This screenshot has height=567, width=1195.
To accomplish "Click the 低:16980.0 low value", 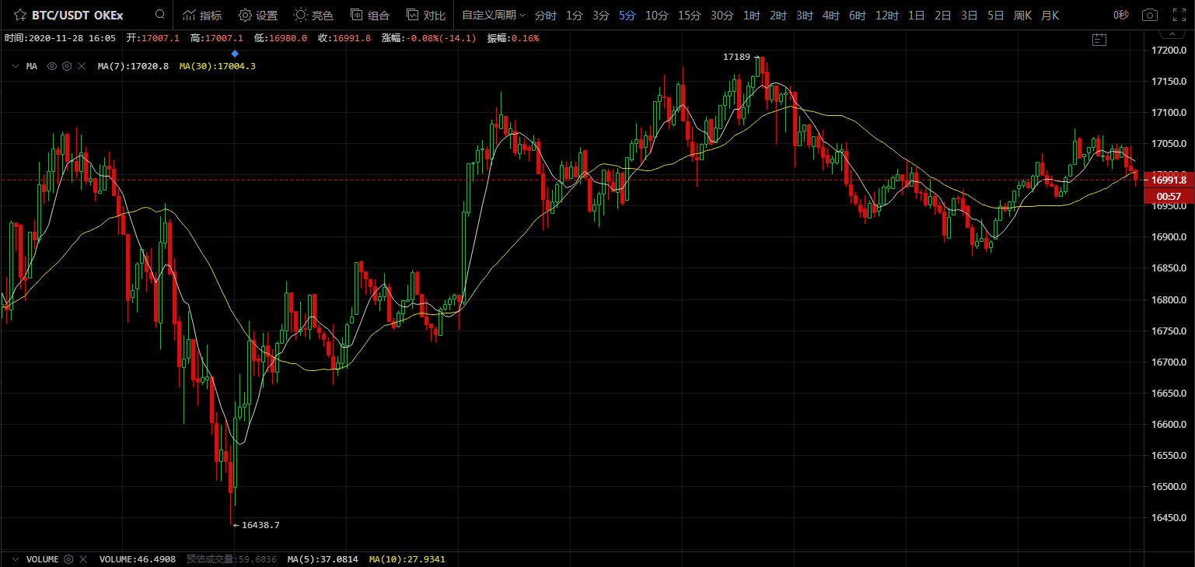I will point(281,37).
